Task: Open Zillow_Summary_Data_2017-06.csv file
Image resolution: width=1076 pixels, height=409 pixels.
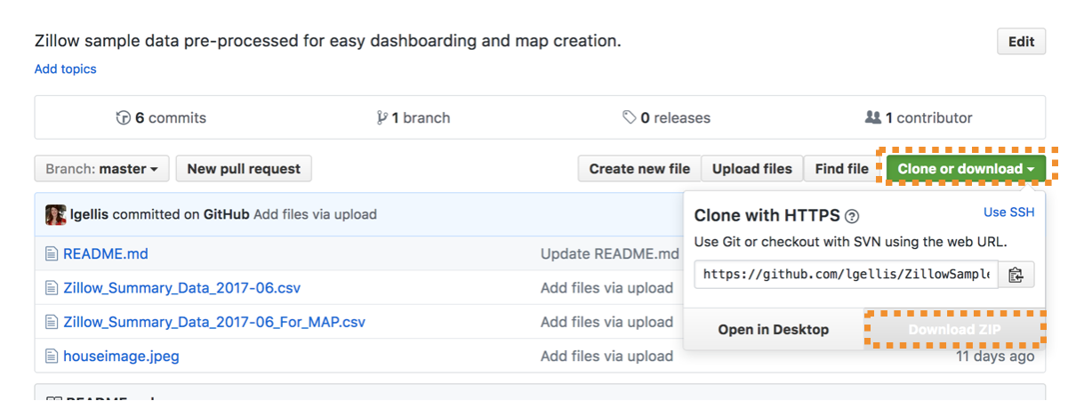Action: (x=182, y=288)
